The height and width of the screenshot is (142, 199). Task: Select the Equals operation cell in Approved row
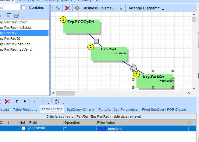[79, 128]
